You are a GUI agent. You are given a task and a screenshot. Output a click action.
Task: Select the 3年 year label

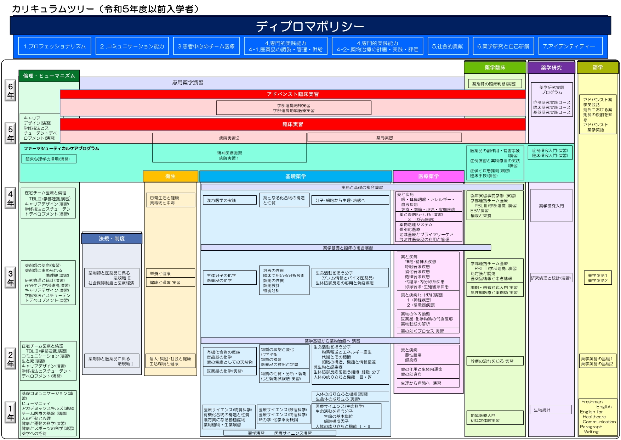tap(11, 278)
